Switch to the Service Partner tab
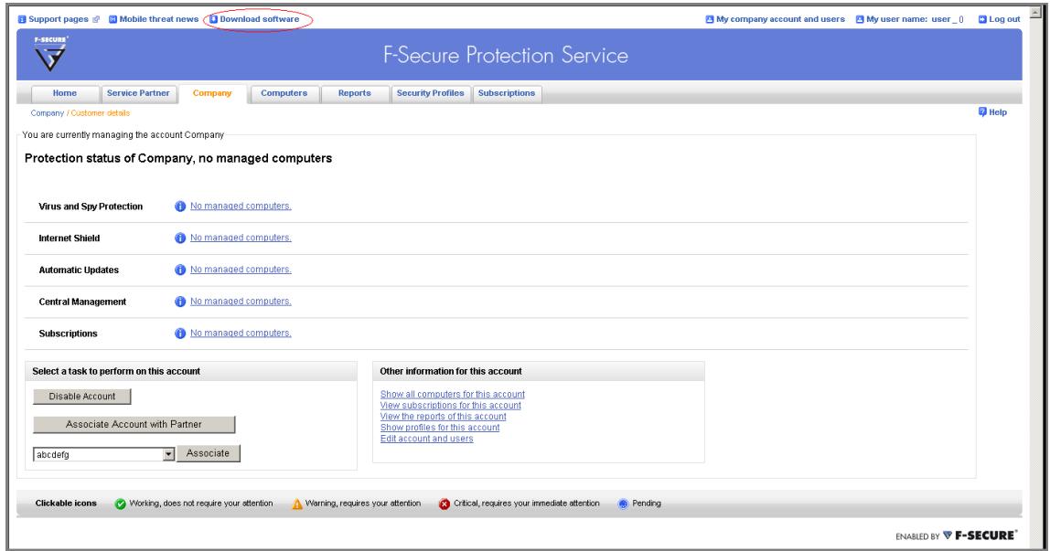Viewport: 1050px width, 551px height. pyautogui.click(x=139, y=93)
